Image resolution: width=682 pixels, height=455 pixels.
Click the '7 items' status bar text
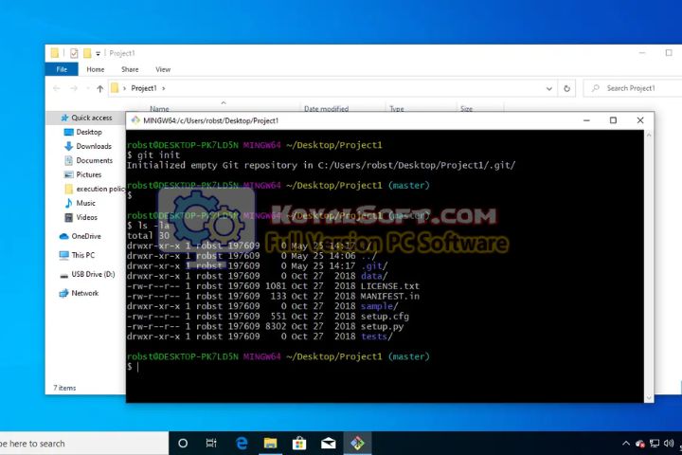pos(64,388)
